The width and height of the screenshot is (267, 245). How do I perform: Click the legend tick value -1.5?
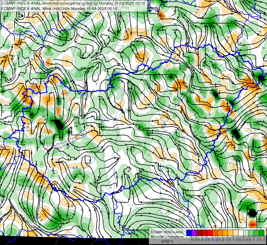(x=228, y=240)
